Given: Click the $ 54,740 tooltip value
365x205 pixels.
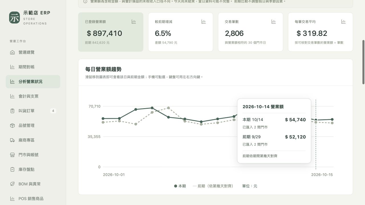Looking at the screenshot, I should (x=295, y=120).
